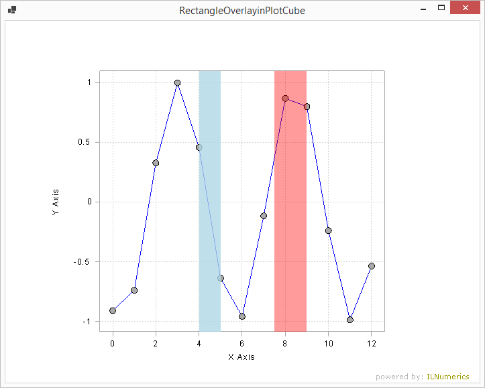Click the x-axis tick label '2'

click(x=156, y=344)
